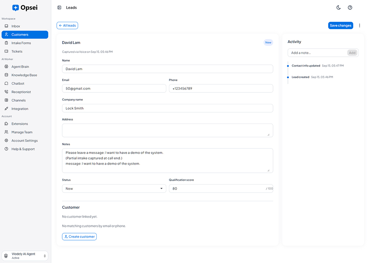Click the Add note button
The height and width of the screenshot is (263, 368).
pyautogui.click(x=352, y=53)
